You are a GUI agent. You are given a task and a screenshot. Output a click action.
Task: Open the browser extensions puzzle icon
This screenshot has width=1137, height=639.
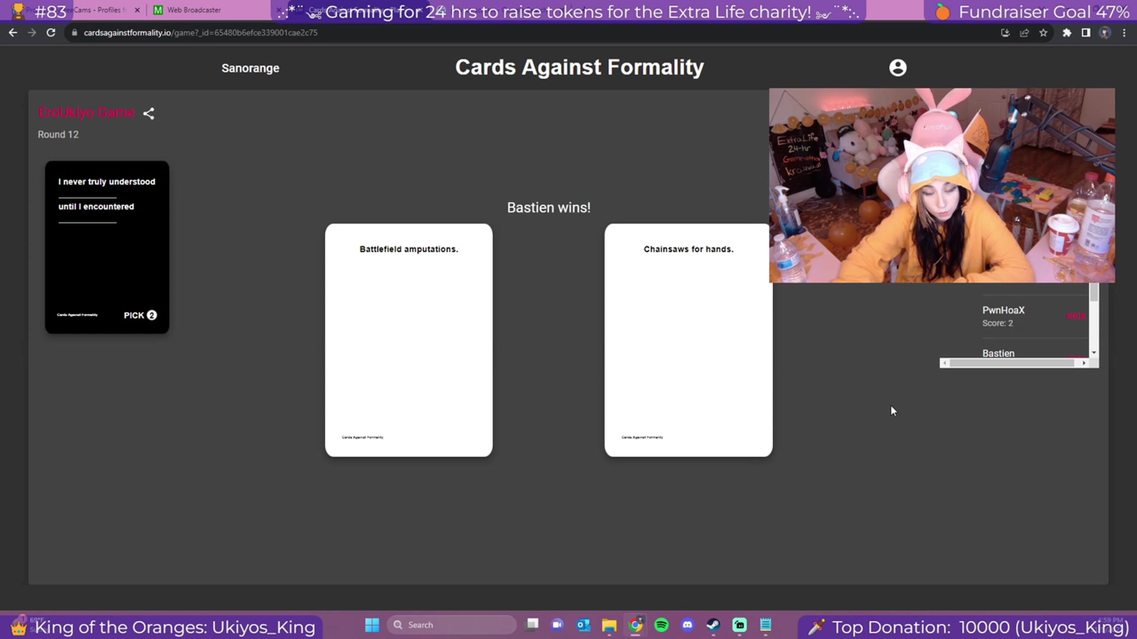[x=1067, y=33]
